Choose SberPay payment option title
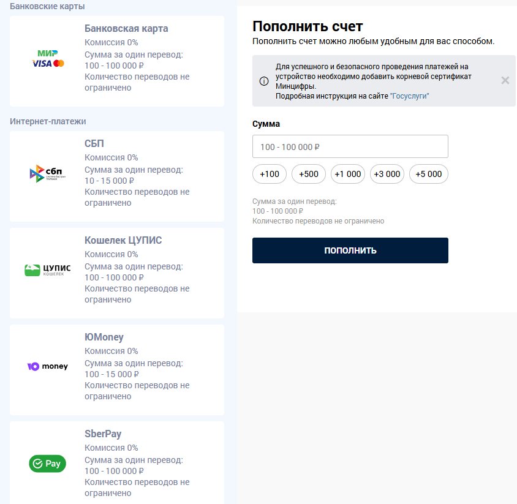The image size is (517, 504). [103, 434]
